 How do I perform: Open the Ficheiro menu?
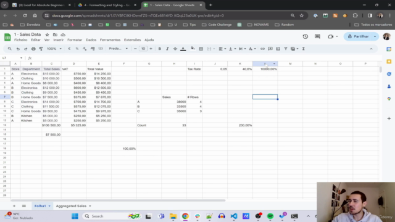(x=20, y=39)
